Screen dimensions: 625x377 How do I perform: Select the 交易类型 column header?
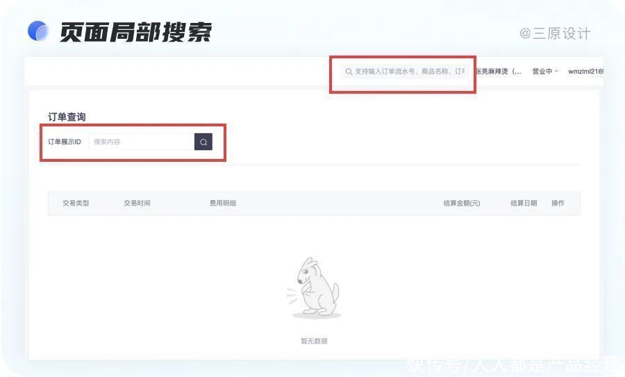(x=76, y=203)
